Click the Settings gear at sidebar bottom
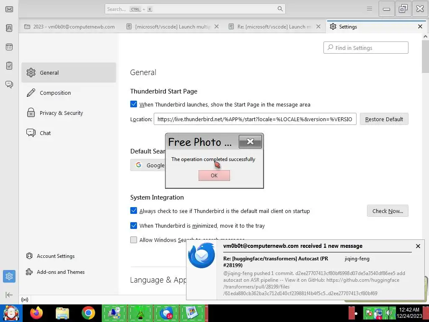Screen dimensions: 429x322 pos(9,276)
